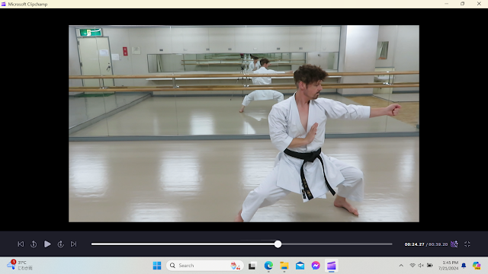Click the Clipchamp icon in title bar
Image resolution: width=488 pixels, height=274 pixels.
coord(4,4)
